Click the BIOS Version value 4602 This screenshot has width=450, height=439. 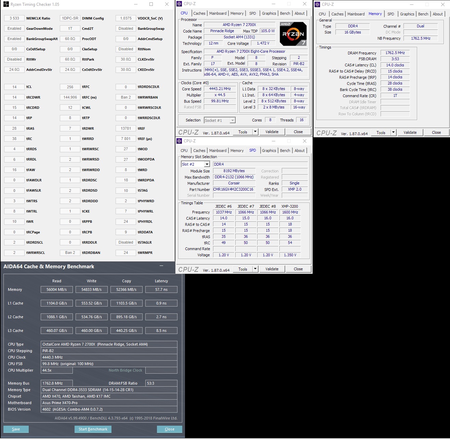pyautogui.click(x=109, y=409)
